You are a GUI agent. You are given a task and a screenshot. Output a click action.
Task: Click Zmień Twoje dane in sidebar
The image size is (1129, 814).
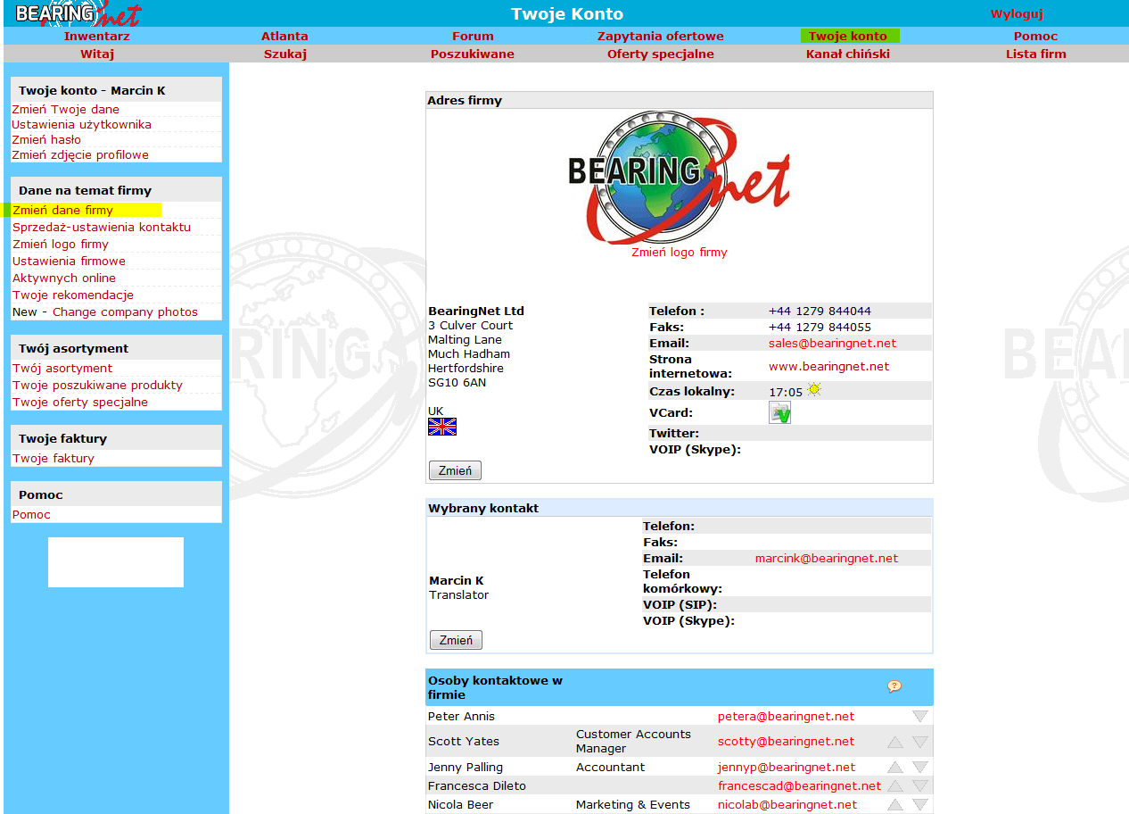click(x=66, y=110)
